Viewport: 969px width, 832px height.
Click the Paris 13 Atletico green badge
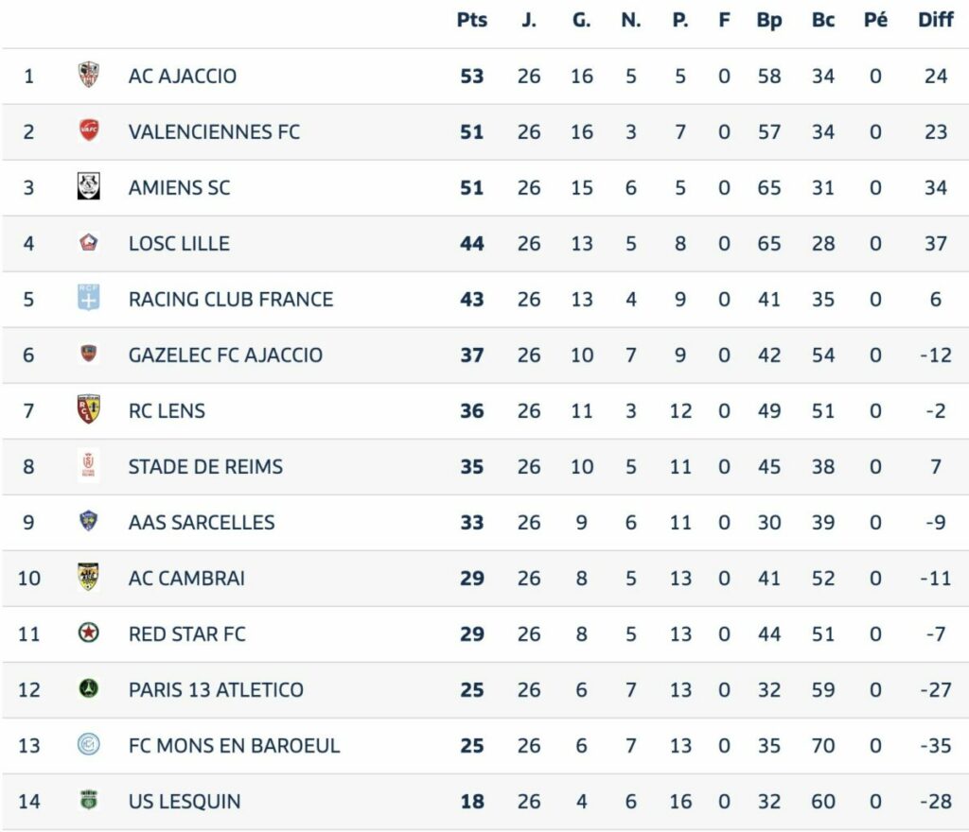88,688
